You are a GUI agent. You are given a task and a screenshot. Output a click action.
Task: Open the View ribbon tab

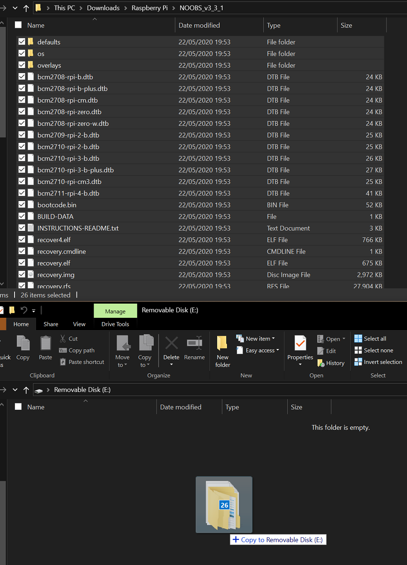pyautogui.click(x=79, y=324)
